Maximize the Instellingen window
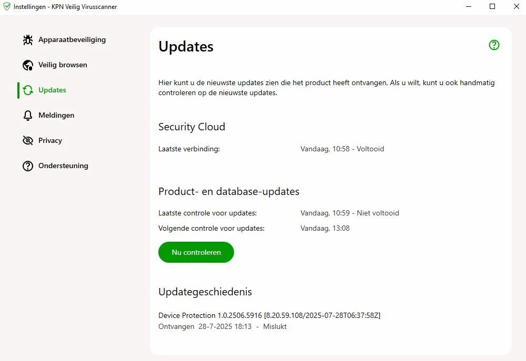Viewport: 526px width, 361px height. (x=492, y=7)
